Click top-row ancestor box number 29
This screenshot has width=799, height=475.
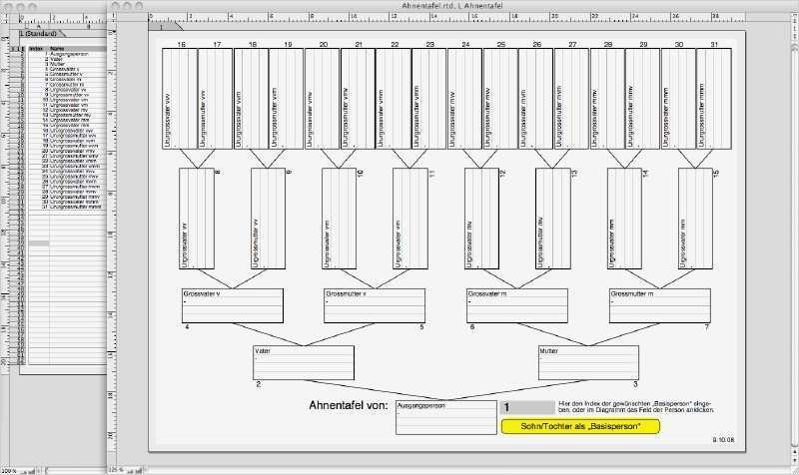click(x=643, y=99)
